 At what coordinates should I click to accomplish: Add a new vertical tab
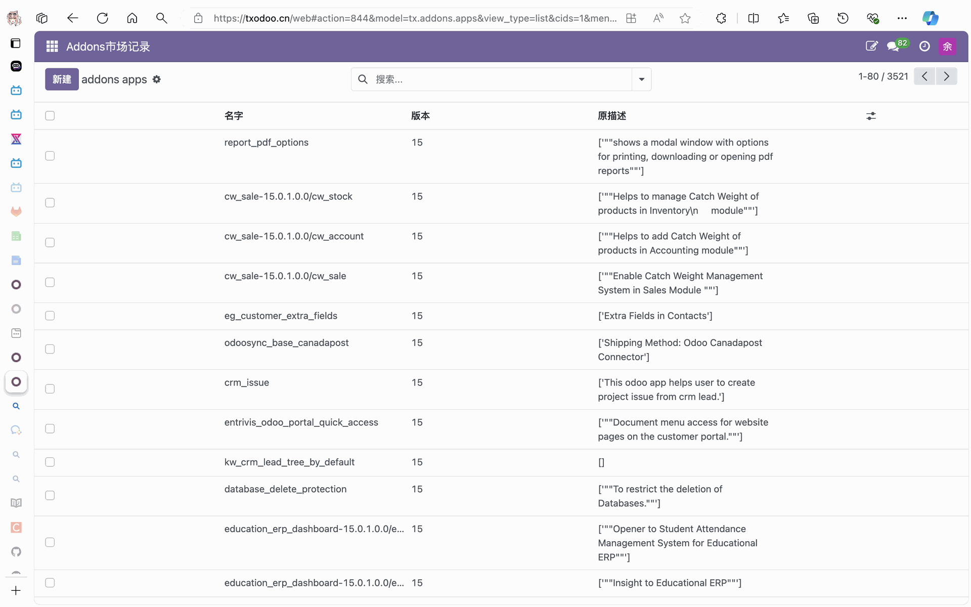[x=16, y=590]
